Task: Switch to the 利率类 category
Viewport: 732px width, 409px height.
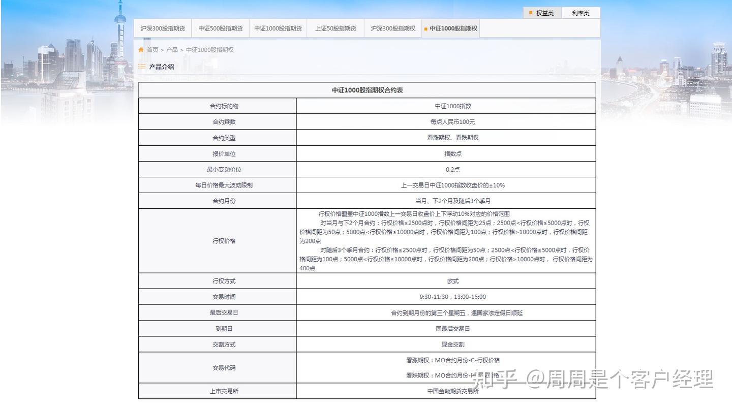Action: pos(580,11)
